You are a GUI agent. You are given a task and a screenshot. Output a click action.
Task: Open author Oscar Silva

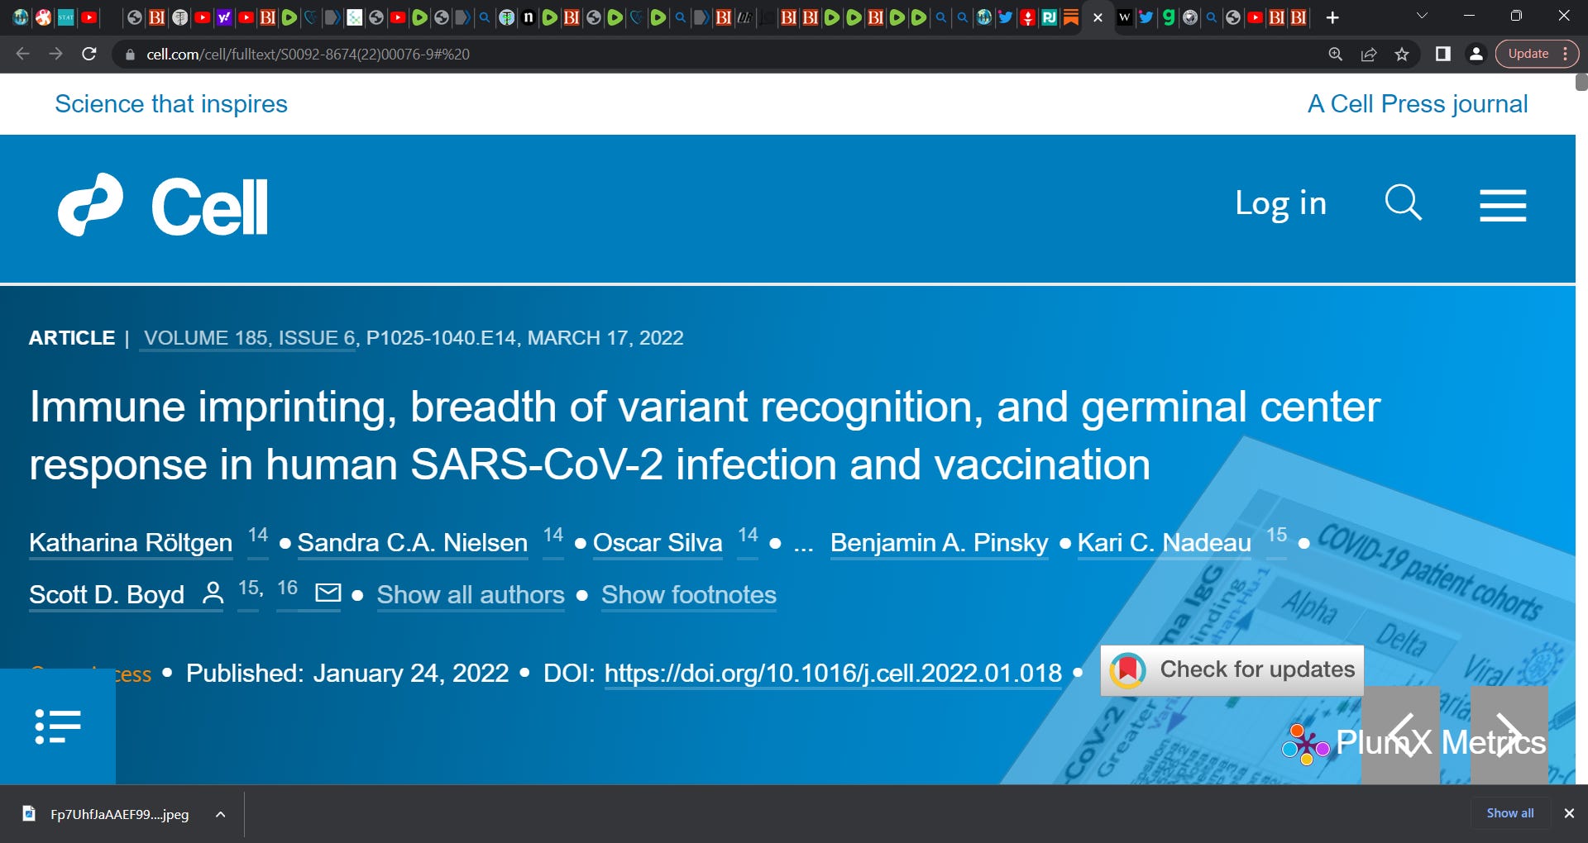(x=658, y=542)
